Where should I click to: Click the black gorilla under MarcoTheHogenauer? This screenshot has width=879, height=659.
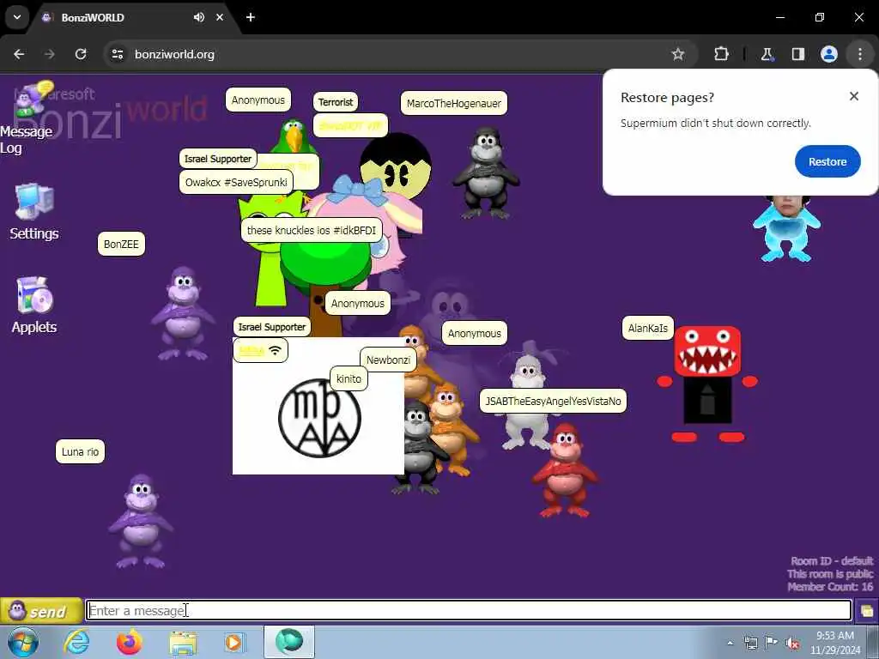tap(486, 172)
